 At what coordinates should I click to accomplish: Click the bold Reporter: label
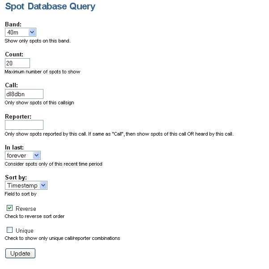click(x=18, y=117)
